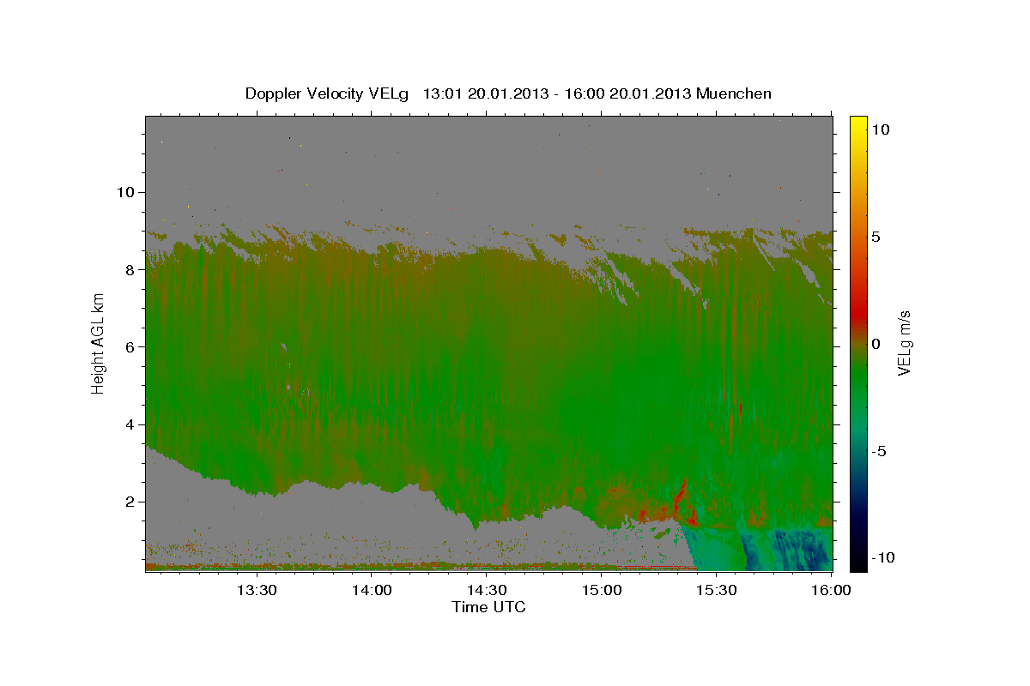Click the colorbar '0' value label
The image size is (1030, 686).
click(x=876, y=344)
